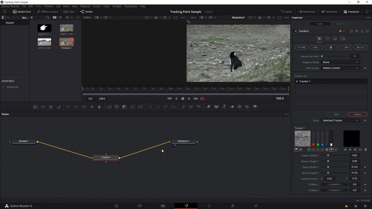
Task: Select the Tracker1 node
Action: click(x=106, y=157)
